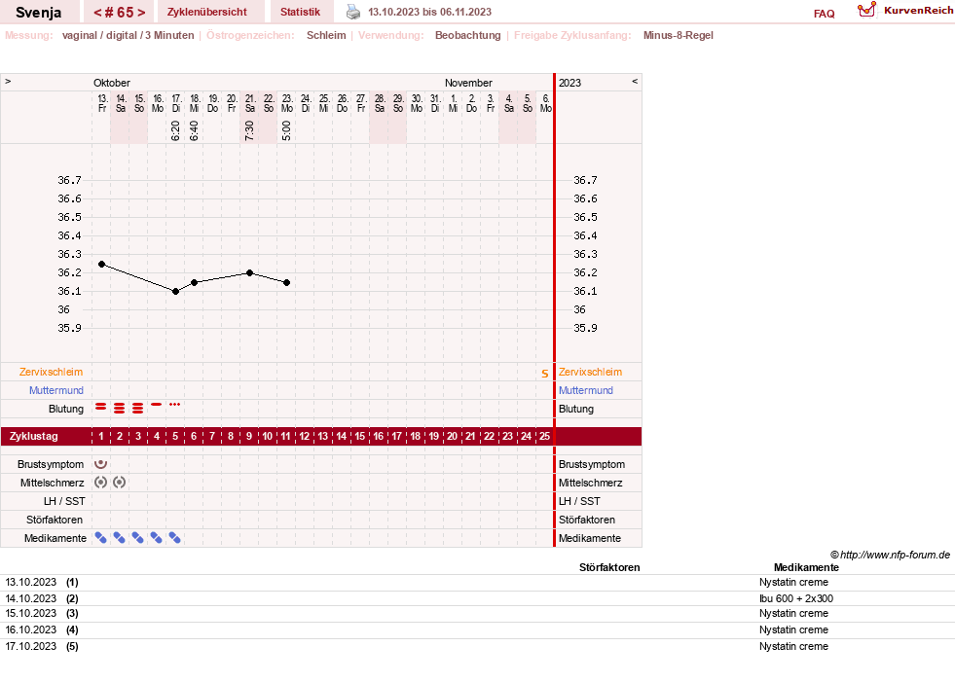
Task: Click the 'Beobachtung' usage setting
Action: click(x=467, y=35)
